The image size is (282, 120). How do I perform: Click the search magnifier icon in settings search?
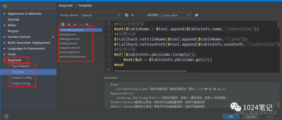click(5, 6)
